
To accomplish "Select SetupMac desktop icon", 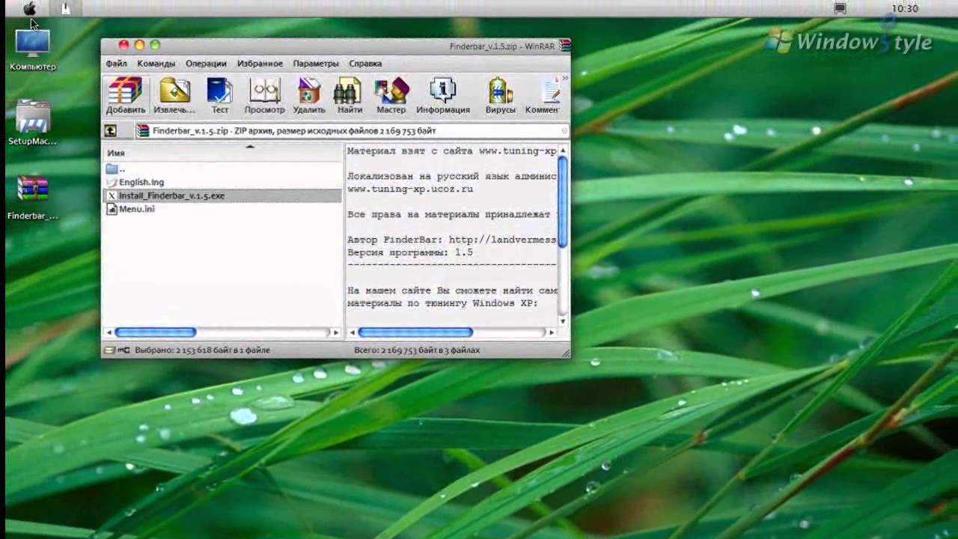I will point(32,123).
